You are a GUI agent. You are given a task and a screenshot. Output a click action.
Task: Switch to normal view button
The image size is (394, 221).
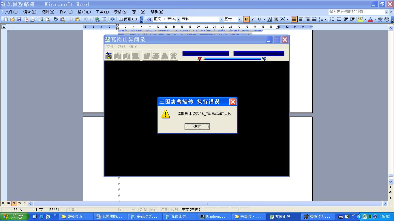click(x=3, y=203)
